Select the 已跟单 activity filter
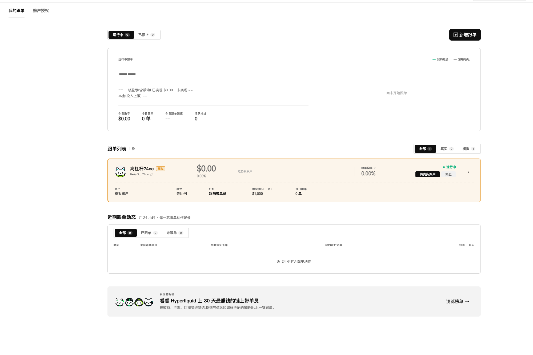Screen dimensions: 533x355 [x=149, y=233]
